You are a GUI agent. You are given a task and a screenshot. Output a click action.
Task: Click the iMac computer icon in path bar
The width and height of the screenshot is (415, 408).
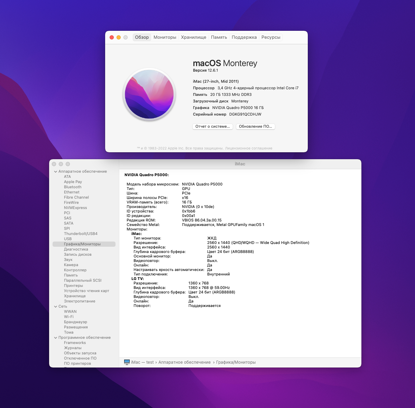tap(127, 362)
